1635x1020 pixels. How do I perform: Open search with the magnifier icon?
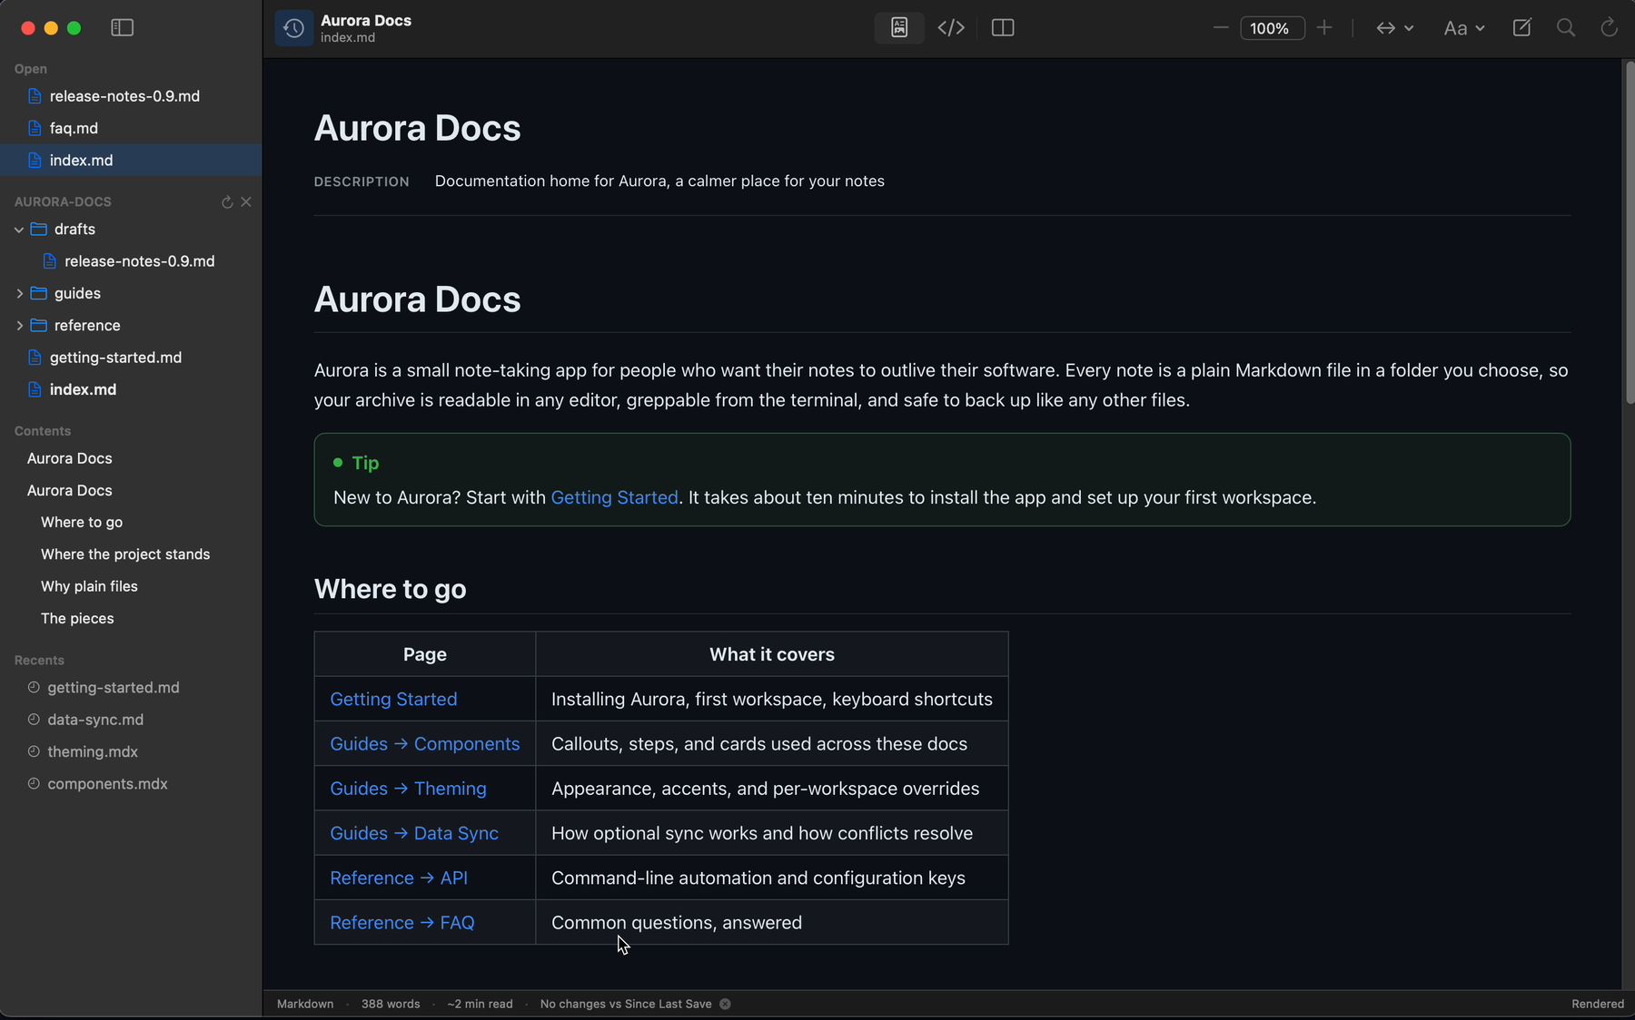point(1566,28)
